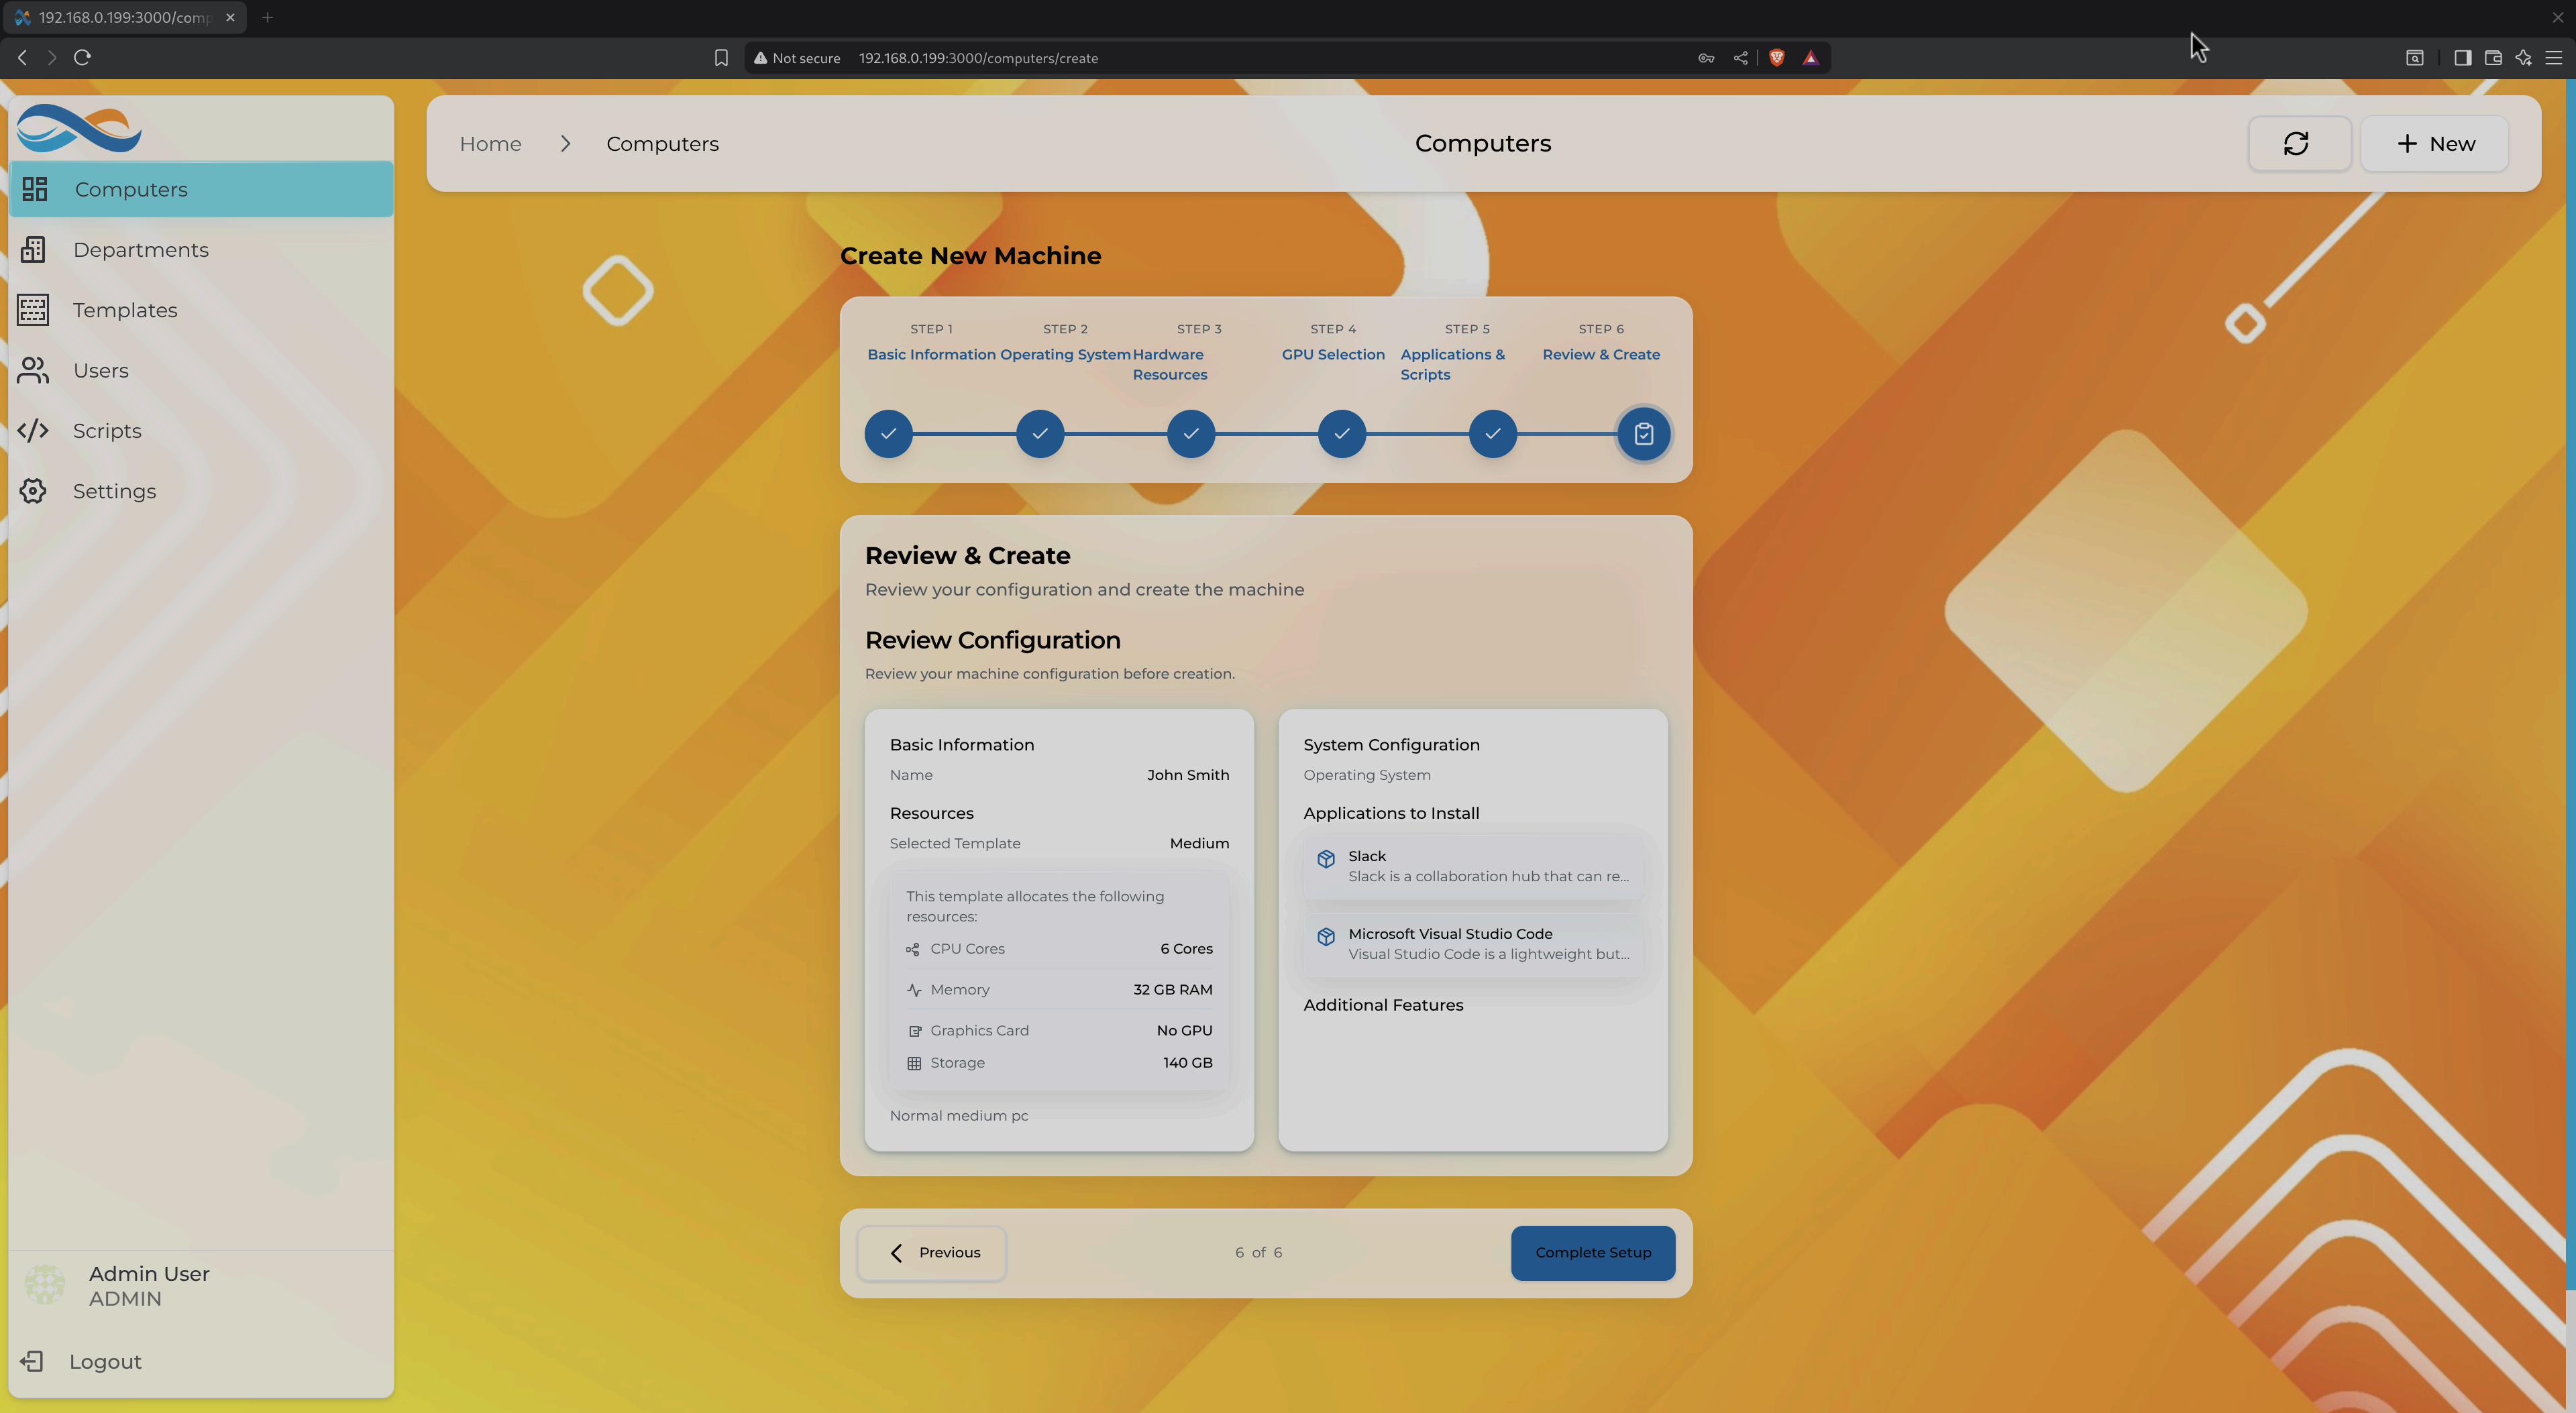The height and width of the screenshot is (1413, 2576).
Task: Click the chevron between Home and Computers
Action: 565,143
